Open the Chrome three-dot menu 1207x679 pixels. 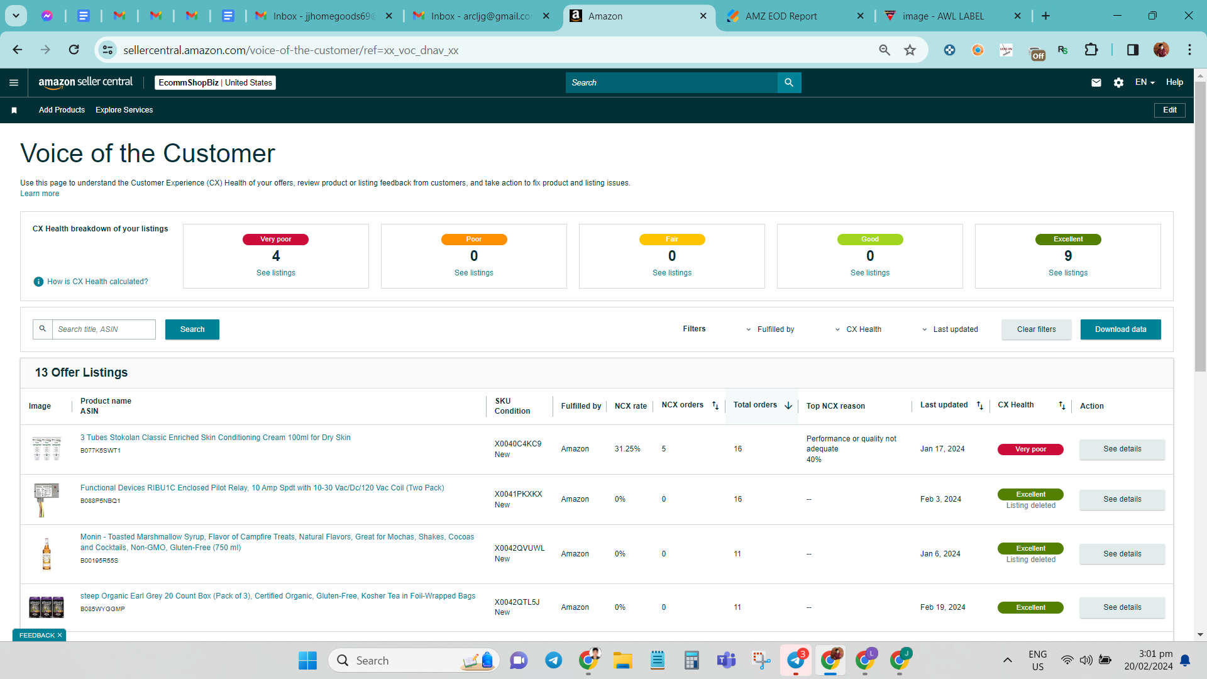pyautogui.click(x=1189, y=50)
